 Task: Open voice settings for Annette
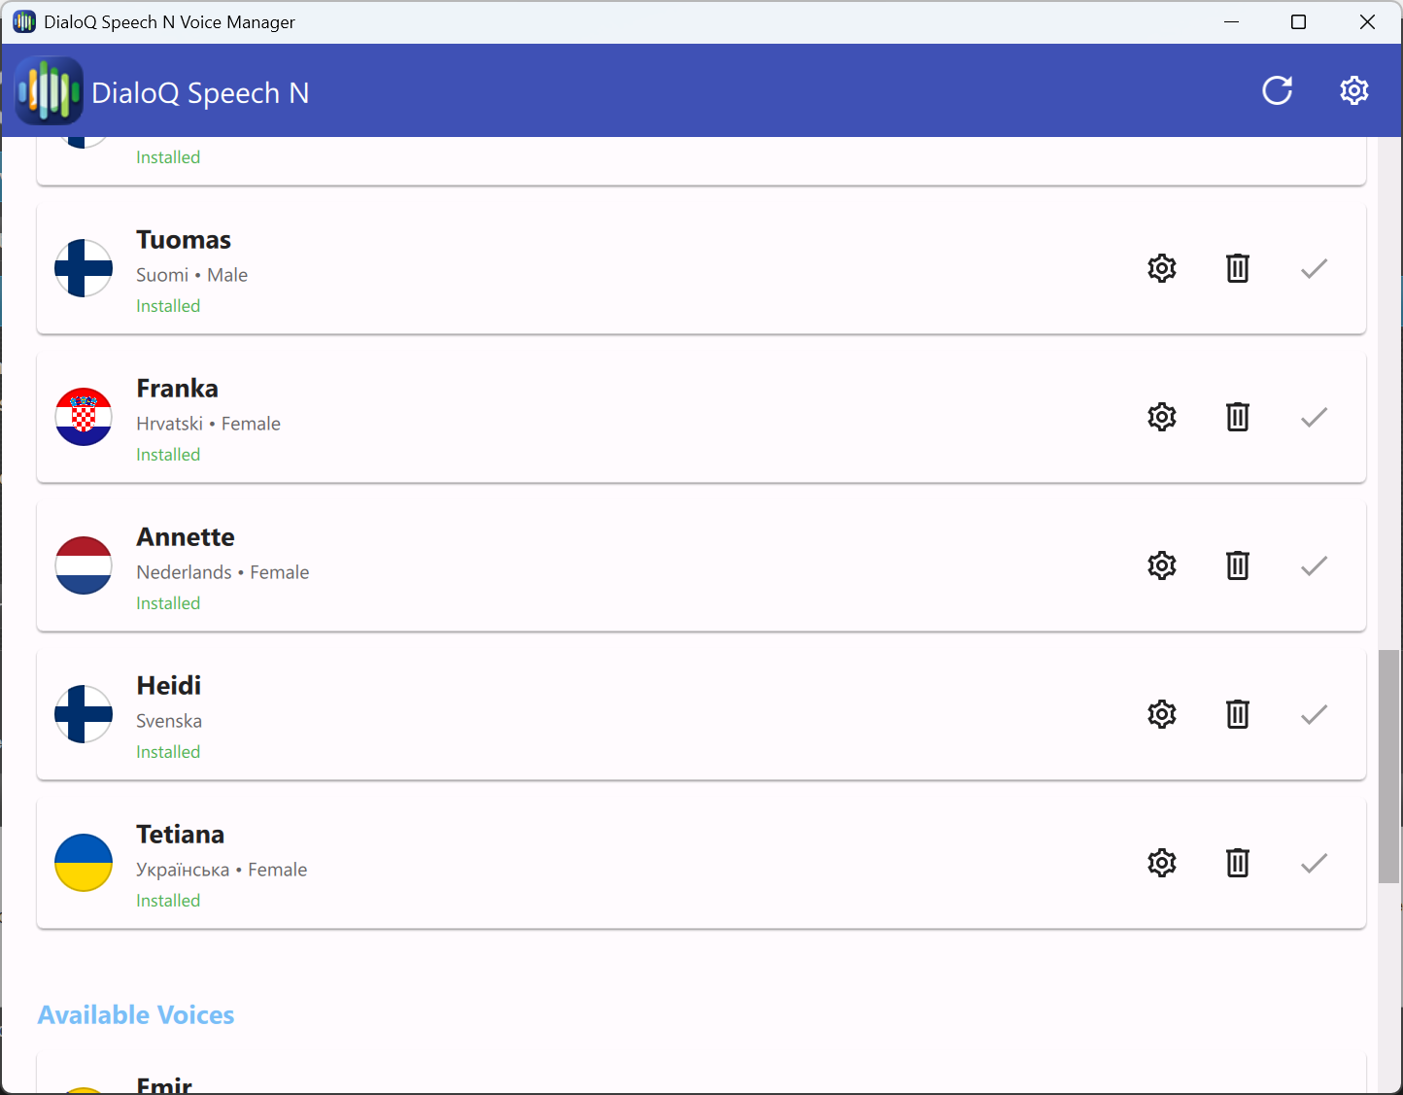tap(1162, 565)
